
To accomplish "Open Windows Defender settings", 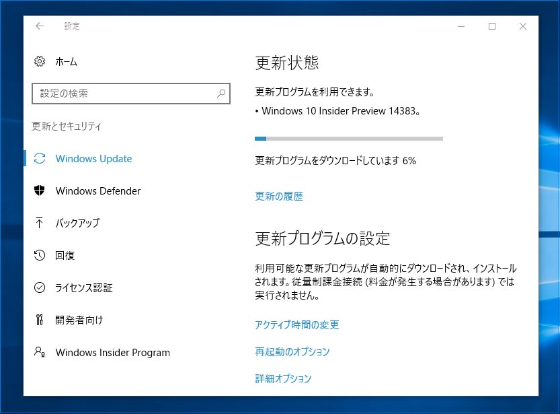I will (98, 191).
